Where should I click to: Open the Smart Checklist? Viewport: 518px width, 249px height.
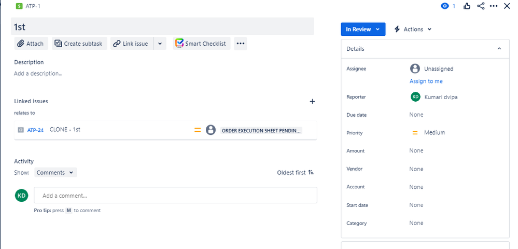[201, 44]
